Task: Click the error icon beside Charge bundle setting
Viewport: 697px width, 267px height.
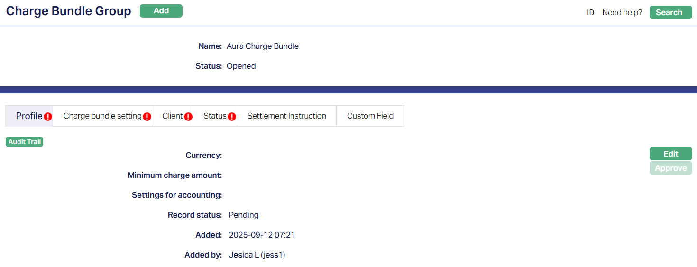Action: click(x=147, y=117)
